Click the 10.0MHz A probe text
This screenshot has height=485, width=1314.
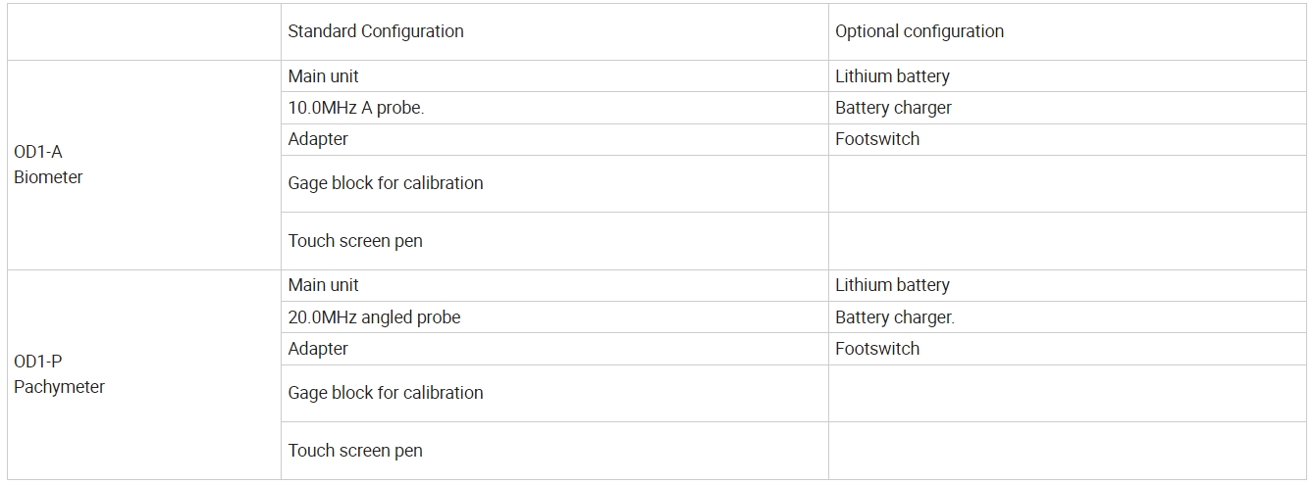(356, 108)
